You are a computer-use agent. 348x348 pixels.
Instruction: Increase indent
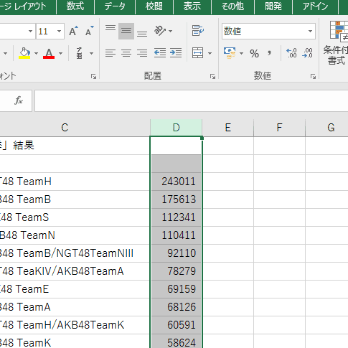click(176, 53)
